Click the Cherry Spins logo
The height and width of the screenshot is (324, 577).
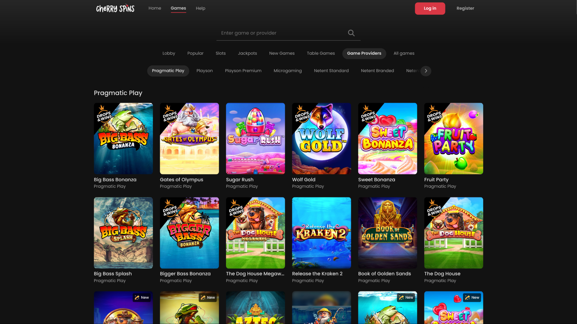pos(115,8)
